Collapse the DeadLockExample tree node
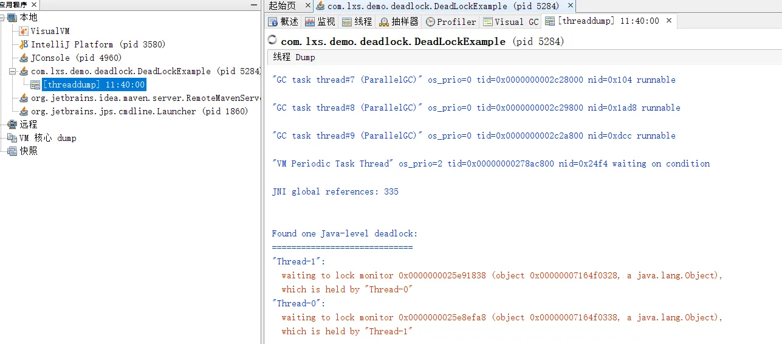The image size is (782, 344). (13, 71)
